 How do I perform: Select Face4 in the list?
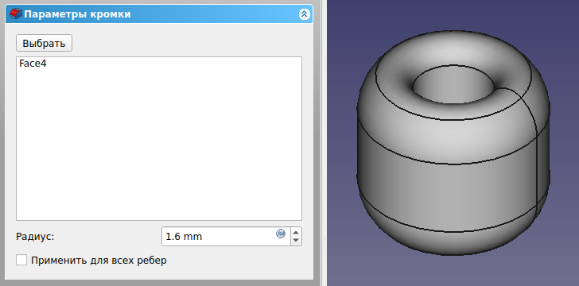tap(33, 64)
